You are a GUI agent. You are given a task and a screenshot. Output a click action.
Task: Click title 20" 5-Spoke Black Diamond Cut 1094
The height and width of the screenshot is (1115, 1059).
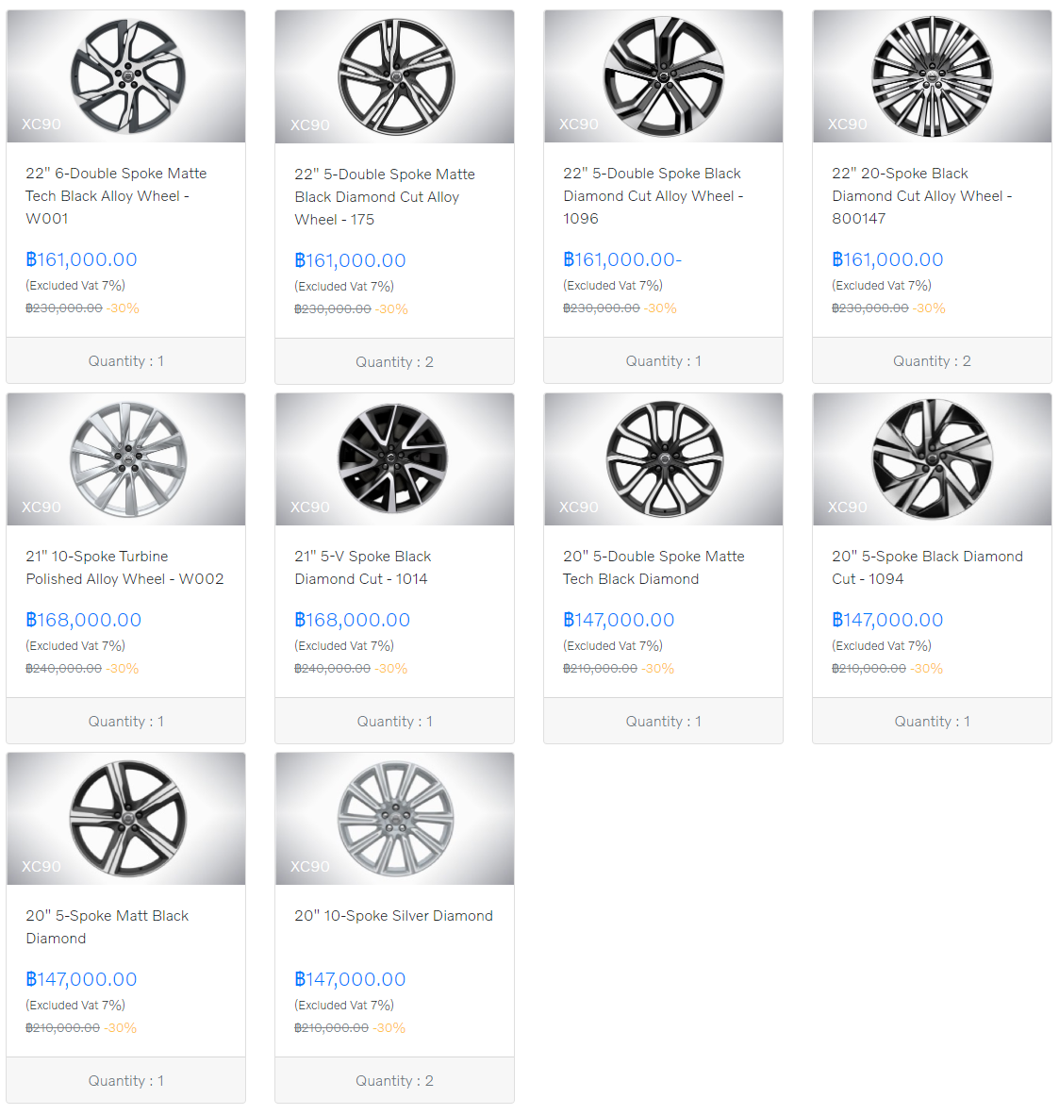928,568
